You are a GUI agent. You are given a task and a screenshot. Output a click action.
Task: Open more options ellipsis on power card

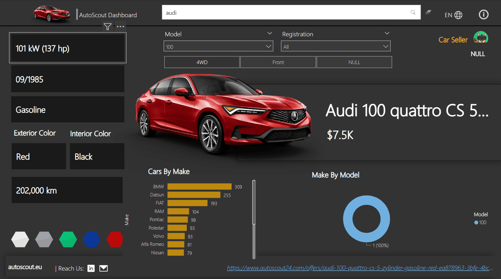[x=120, y=27]
